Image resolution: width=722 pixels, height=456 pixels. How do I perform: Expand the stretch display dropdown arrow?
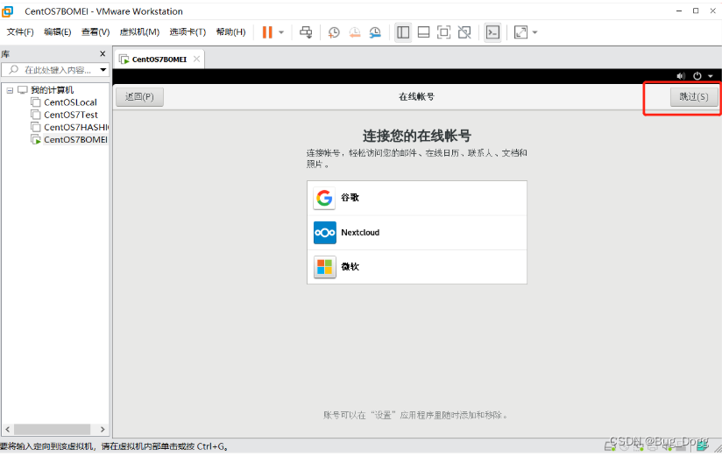tap(535, 32)
